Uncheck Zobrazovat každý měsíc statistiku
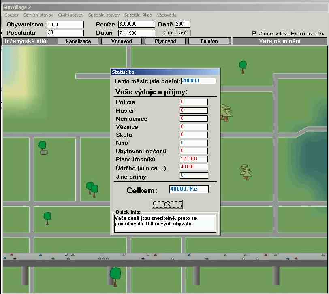 (x=254, y=33)
